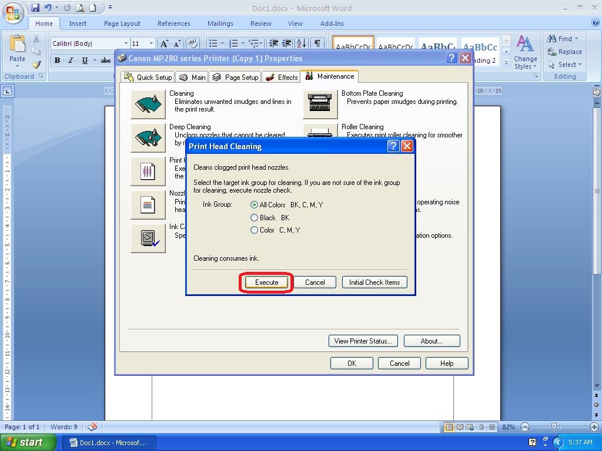The height and width of the screenshot is (451, 602).
Task: Open the Page Layout ribbon tab
Action: click(x=122, y=23)
